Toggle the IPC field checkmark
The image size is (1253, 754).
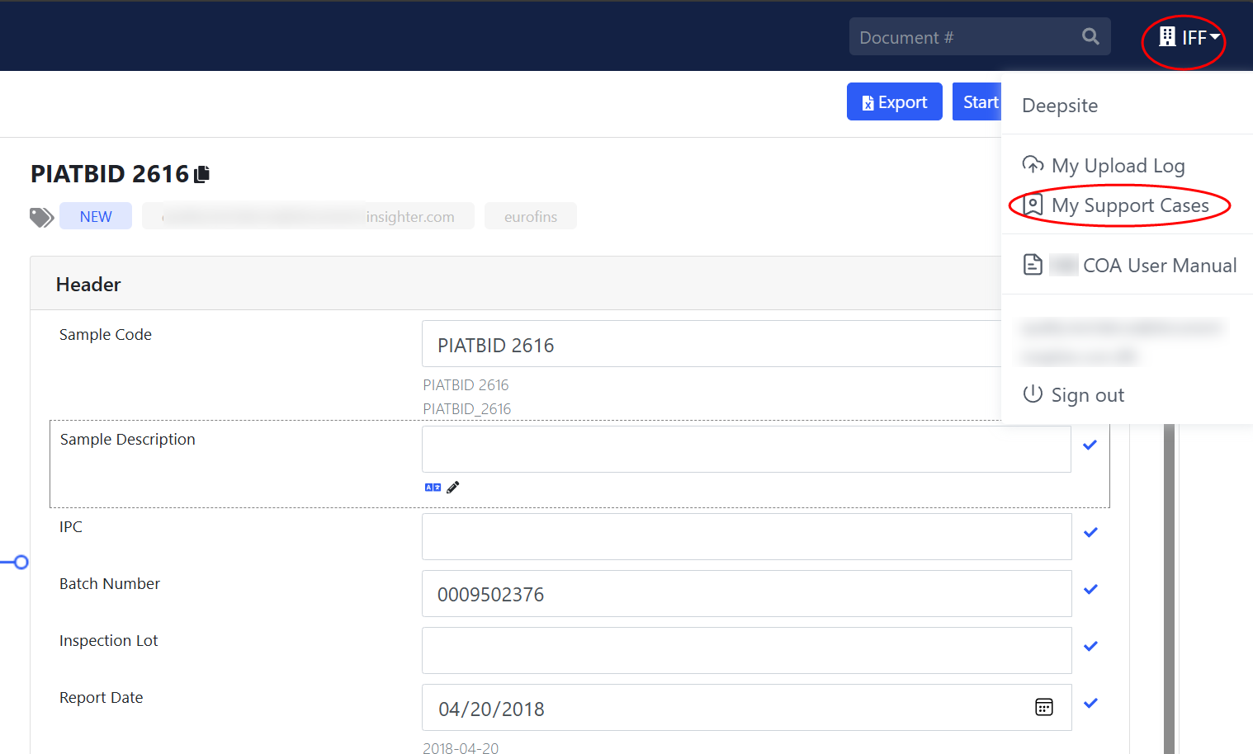click(1090, 533)
